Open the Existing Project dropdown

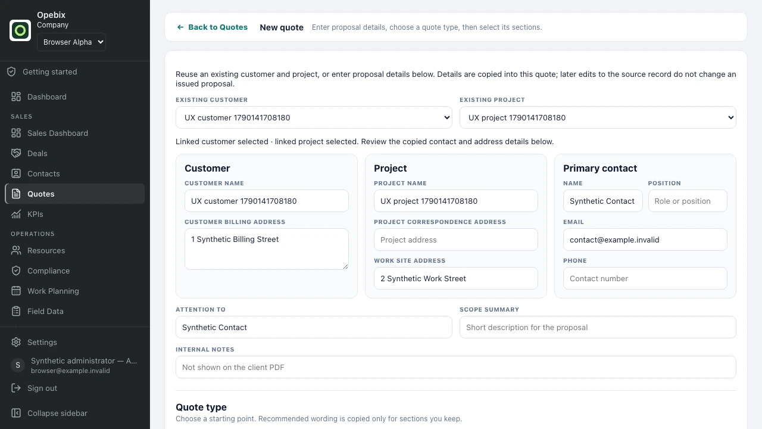[x=598, y=117]
